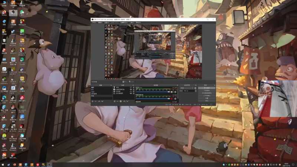297x167 pixels.
Task: Pop out the Scenes panel using its header icon
Action: pos(111,85)
